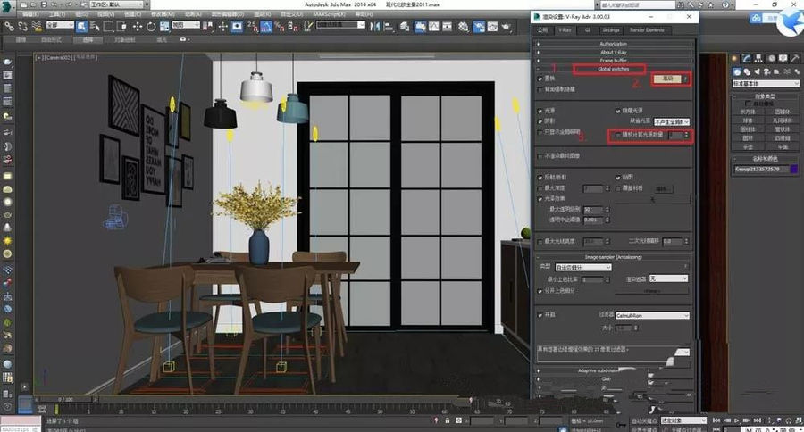Viewport: 804px width, 432px height.
Task: Open the Utilities panel hammer icon
Action: (x=795, y=58)
